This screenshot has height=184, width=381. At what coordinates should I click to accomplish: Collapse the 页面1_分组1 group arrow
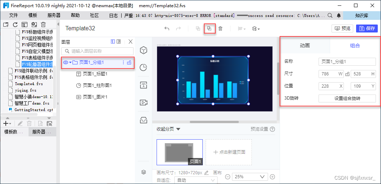70,62
